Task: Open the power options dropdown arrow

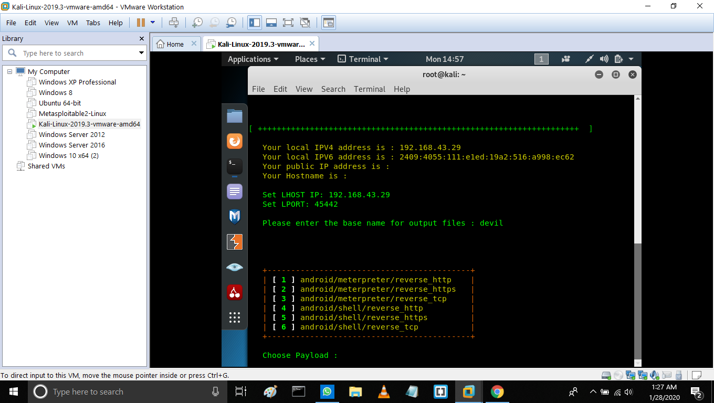Action: (153, 23)
